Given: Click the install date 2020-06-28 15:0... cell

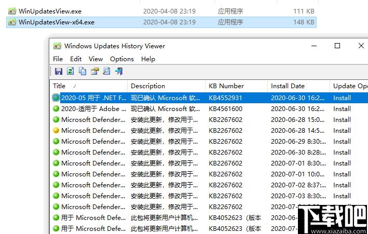Looking at the screenshot, I should [x=297, y=119].
